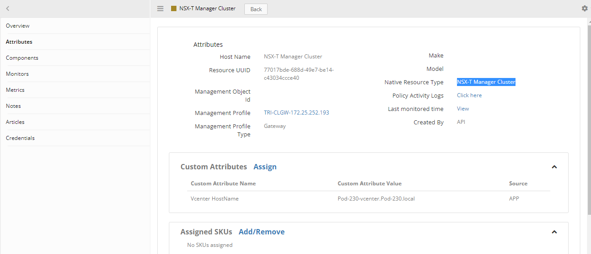Select the Vcenter HostName attribute row

click(x=369, y=199)
